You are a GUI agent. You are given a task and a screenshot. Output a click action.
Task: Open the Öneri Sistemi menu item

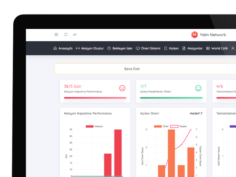point(151,49)
